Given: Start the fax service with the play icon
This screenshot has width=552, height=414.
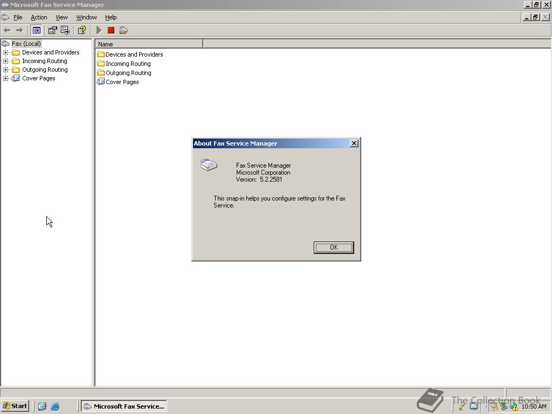Looking at the screenshot, I should click(x=99, y=31).
